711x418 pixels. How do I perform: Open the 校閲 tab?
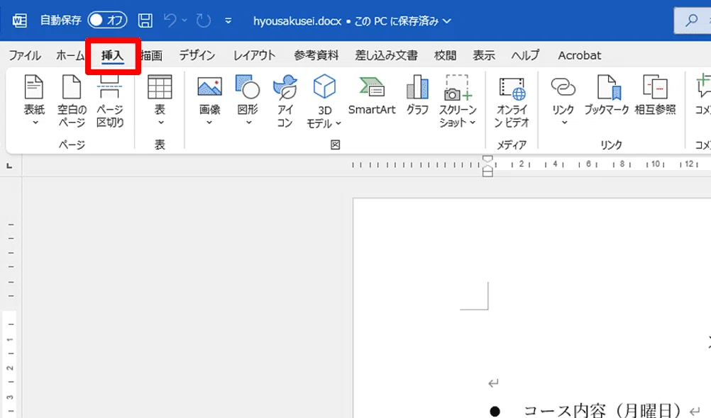pos(445,55)
